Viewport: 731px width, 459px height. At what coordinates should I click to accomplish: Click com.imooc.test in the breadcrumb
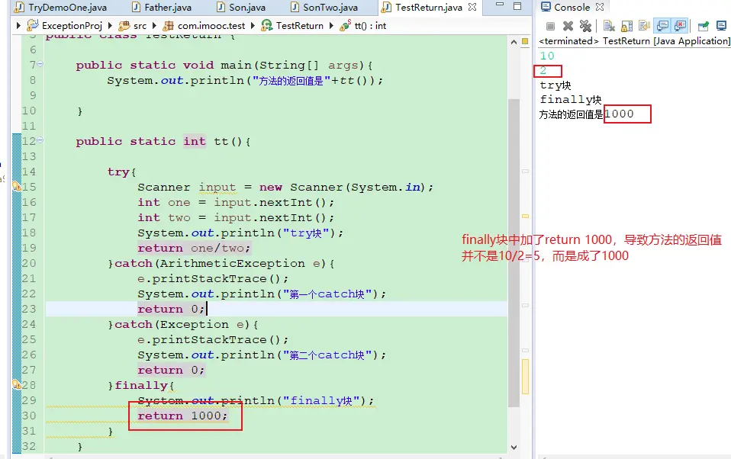(x=204, y=26)
